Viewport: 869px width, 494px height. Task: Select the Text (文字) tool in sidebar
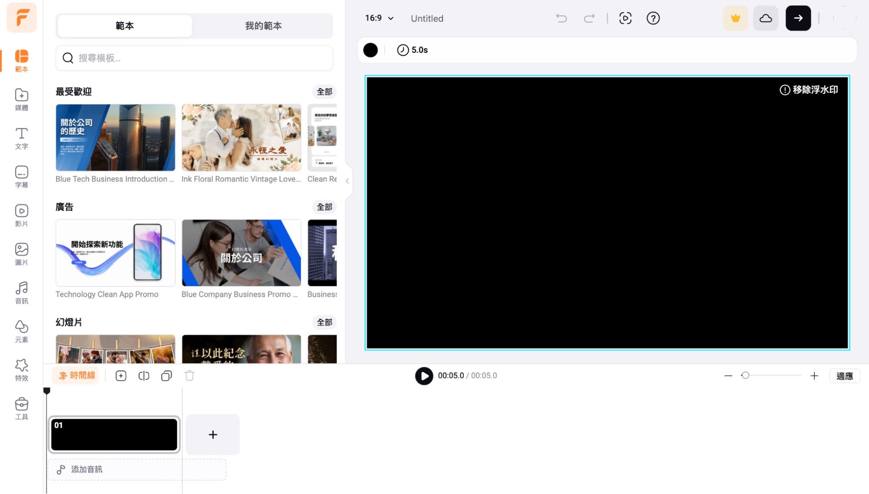(x=21, y=138)
